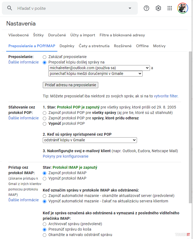The height and width of the screenshot is (239, 193).
Task: Click Pokyny pre konfigurovanie link
Action: click(x=66, y=156)
